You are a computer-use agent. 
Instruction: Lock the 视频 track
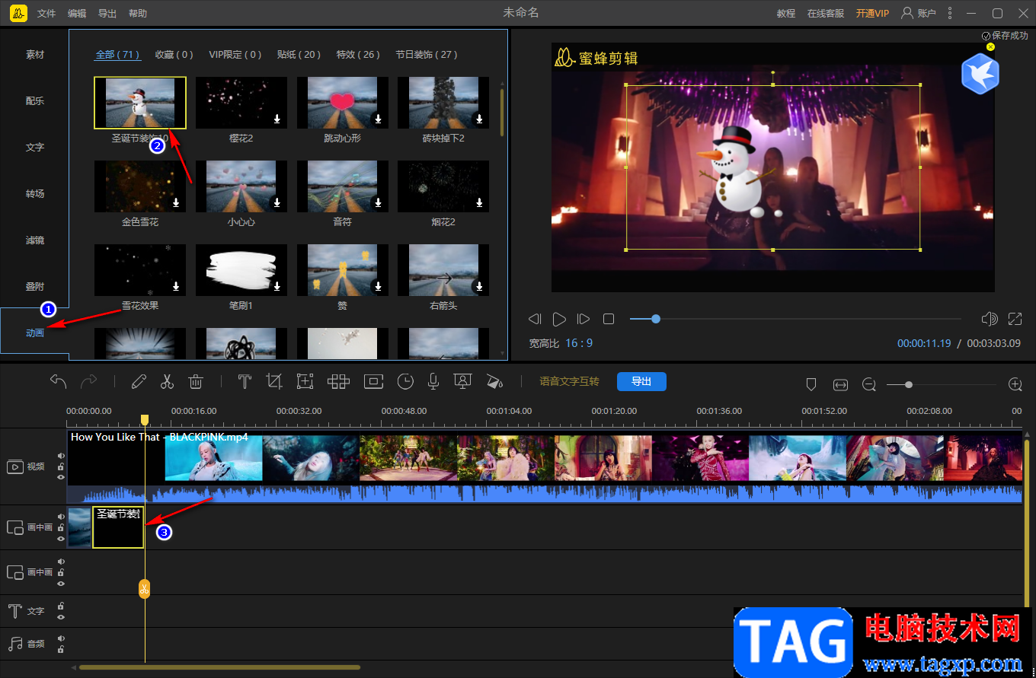[61, 466]
